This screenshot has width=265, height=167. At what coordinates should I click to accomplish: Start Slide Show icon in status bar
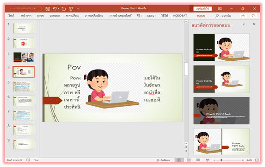coord(208,160)
